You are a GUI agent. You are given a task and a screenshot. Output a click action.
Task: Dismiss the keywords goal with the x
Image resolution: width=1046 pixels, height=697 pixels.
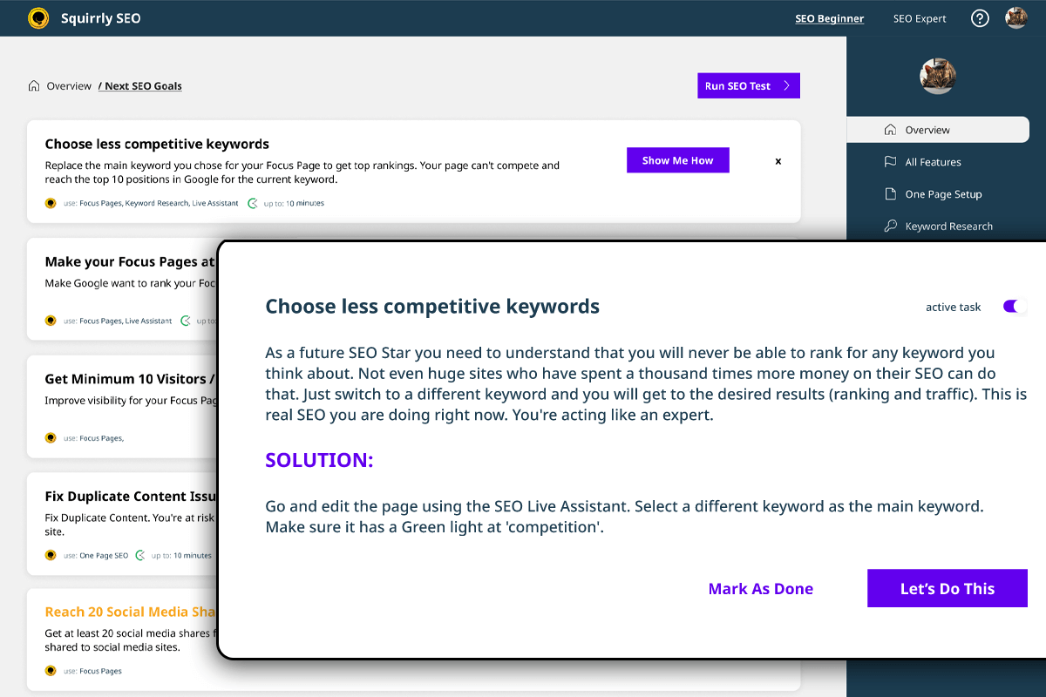[778, 161]
